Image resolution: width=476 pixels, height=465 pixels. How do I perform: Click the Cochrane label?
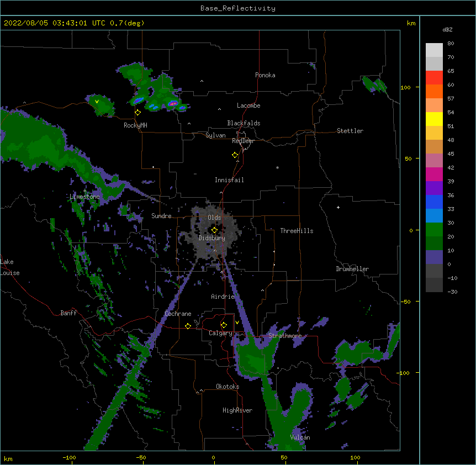pyautogui.click(x=178, y=314)
